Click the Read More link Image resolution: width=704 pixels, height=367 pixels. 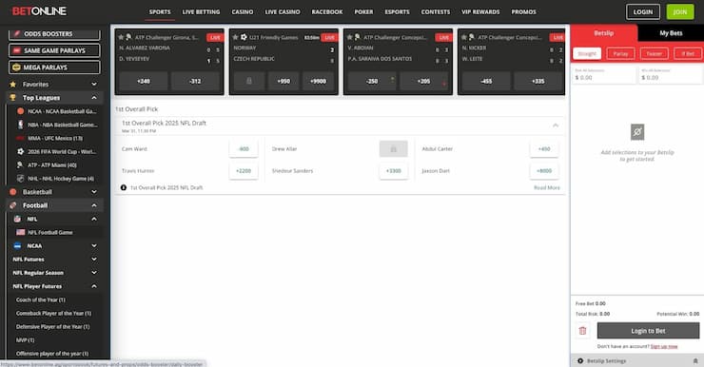pos(546,187)
